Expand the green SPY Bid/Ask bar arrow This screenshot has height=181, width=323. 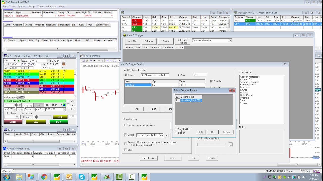coord(65,101)
